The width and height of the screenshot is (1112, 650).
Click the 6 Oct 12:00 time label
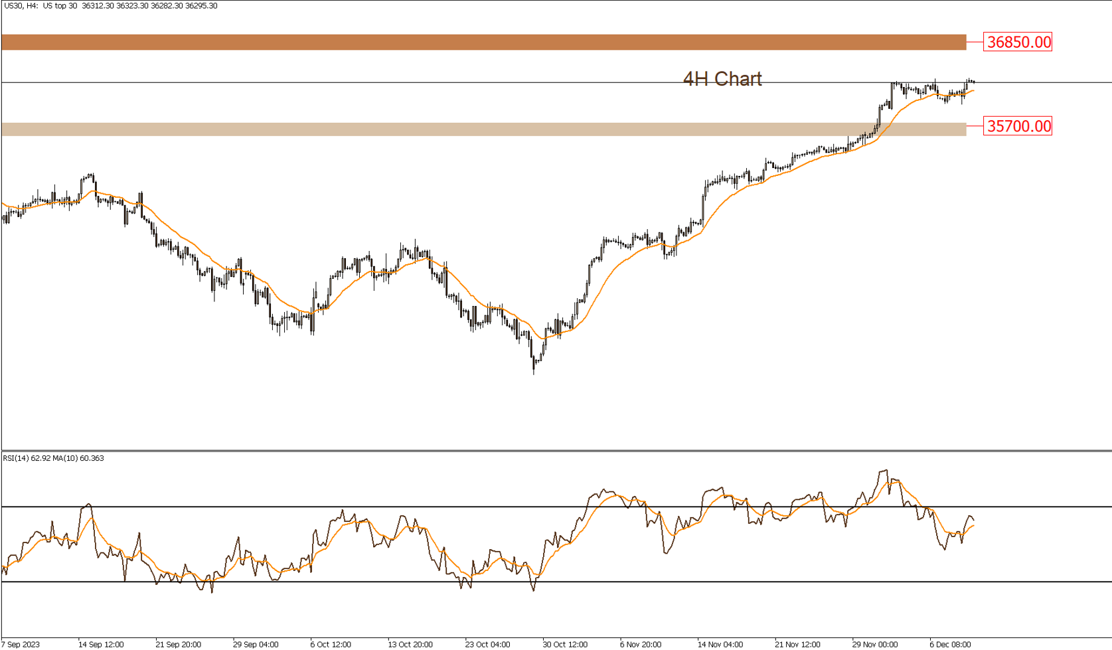tap(331, 644)
